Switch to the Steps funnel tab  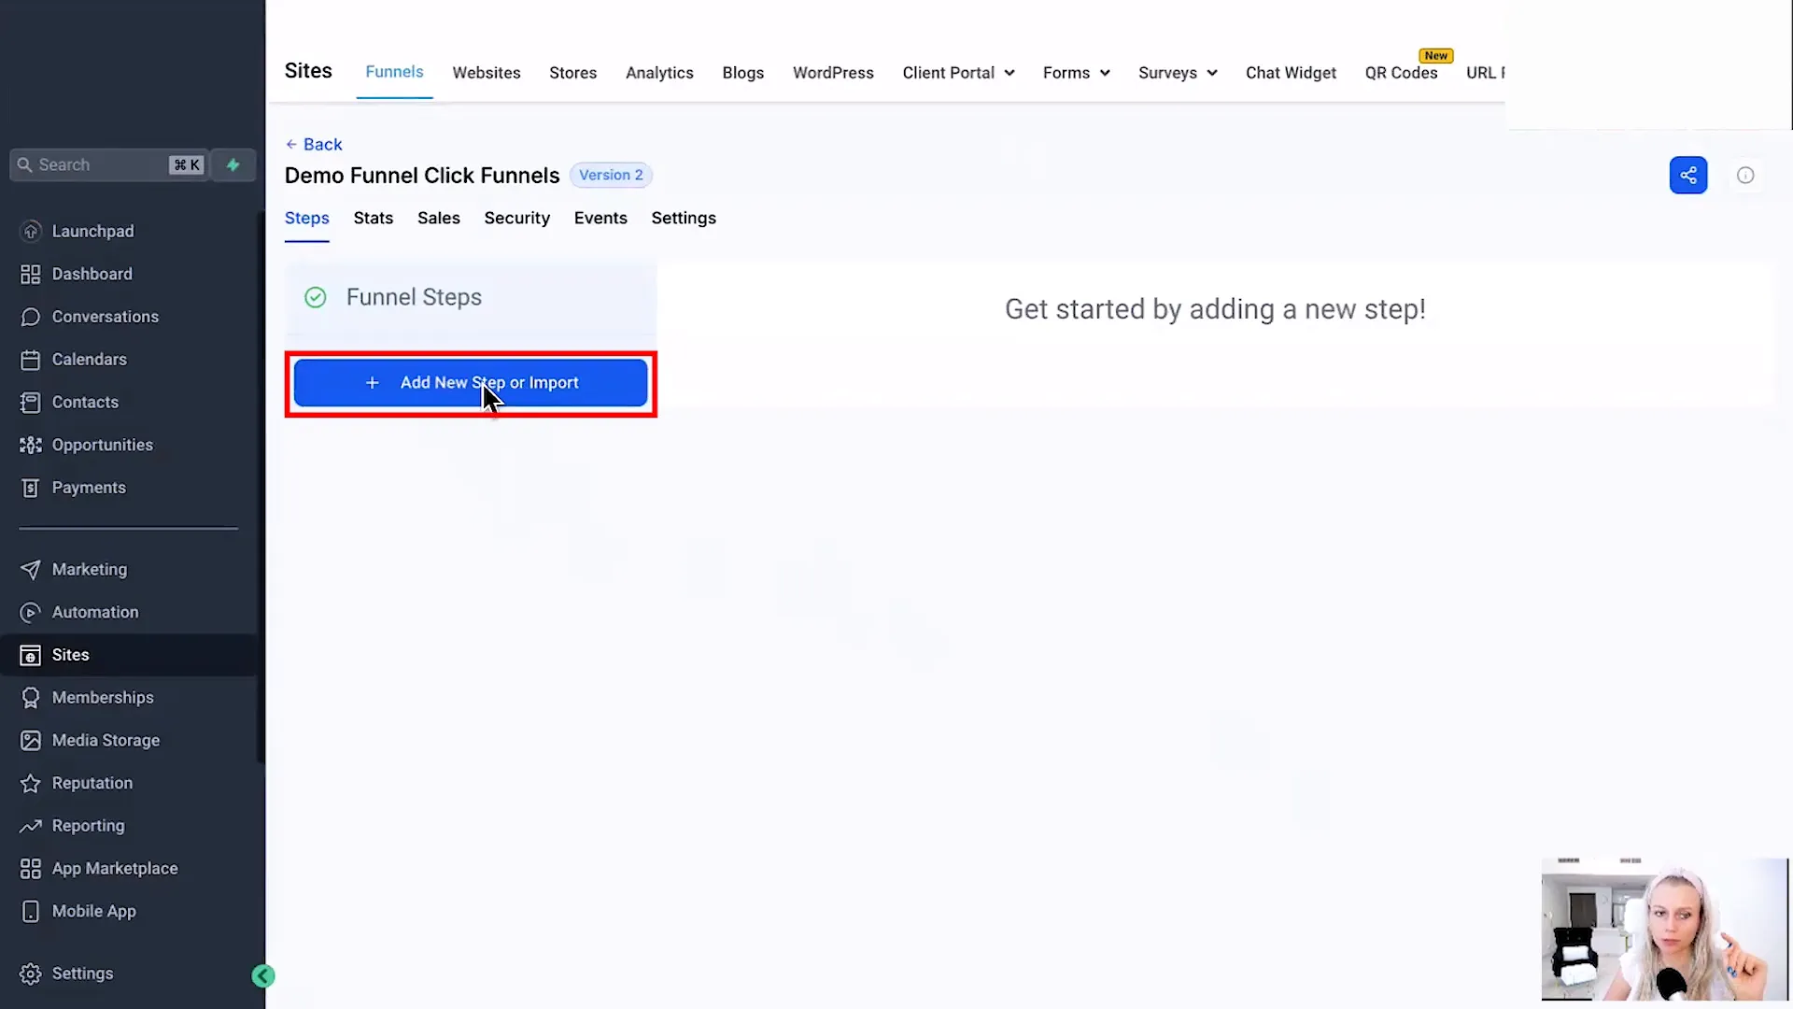pos(306,218)
